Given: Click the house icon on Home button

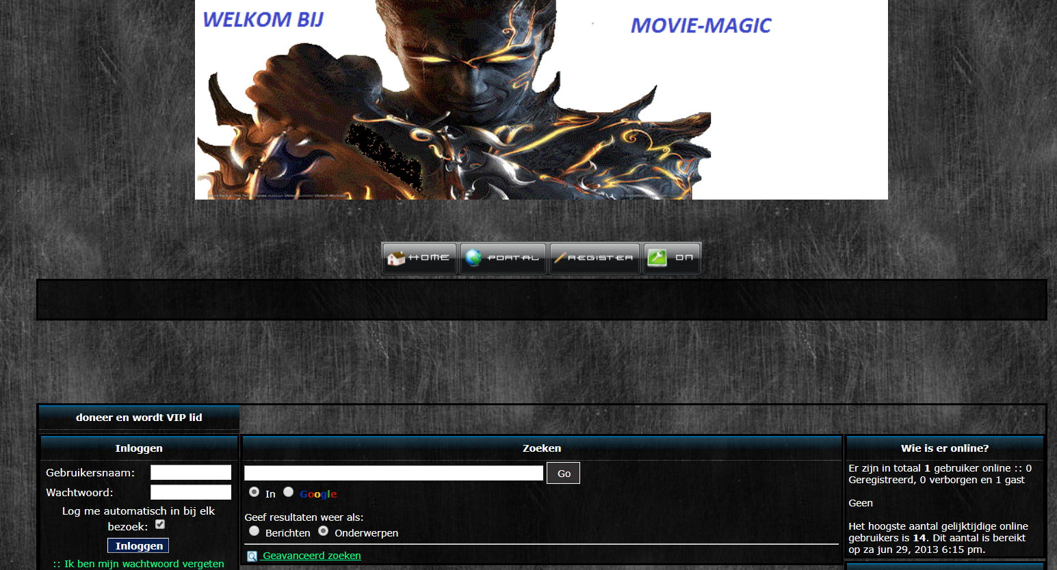Looking at the screenshot, I should tap(396, 258).
